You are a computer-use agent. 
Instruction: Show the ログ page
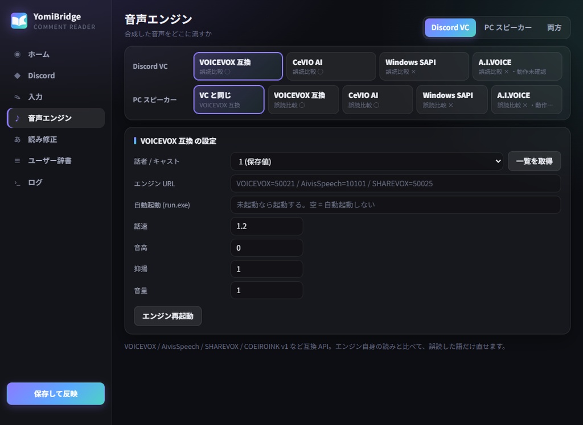pos(56,182)
